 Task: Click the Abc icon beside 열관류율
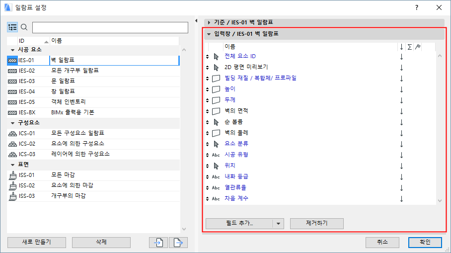216,188
